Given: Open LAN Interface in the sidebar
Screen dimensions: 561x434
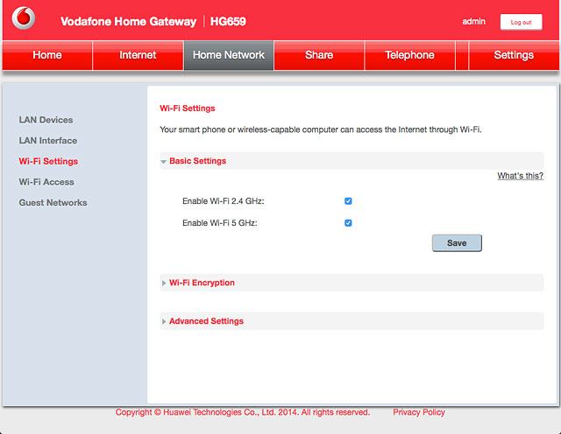Looking at the screenshot, I should [x=48, y=141].
